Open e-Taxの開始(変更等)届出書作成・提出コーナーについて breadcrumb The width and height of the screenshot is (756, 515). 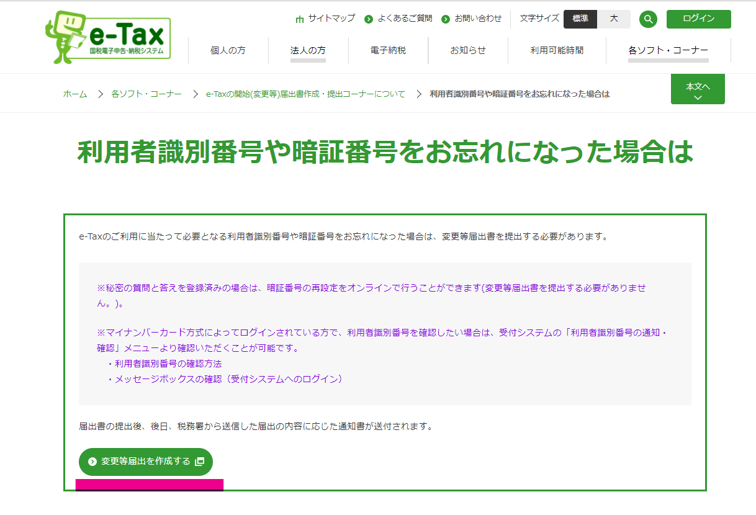(305, 94)
